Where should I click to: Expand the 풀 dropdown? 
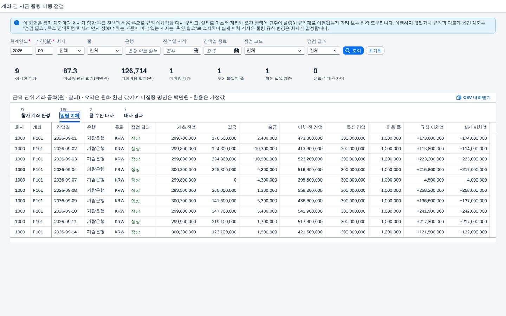[x=105, y=51]
